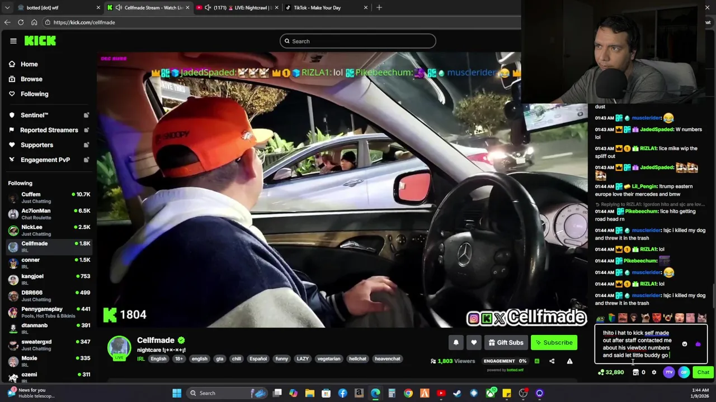Open File Explorer from the taskbar
The height and width of the screenshot is (402, 716).
coord(310,393)
